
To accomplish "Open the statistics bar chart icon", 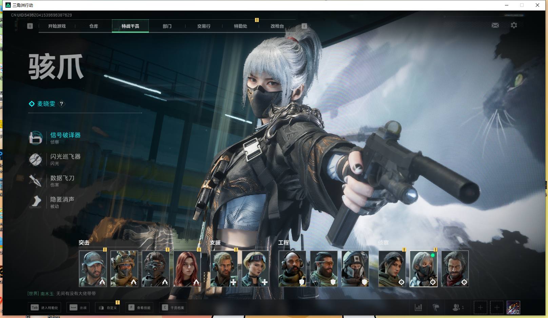I will tap(418, 308).
